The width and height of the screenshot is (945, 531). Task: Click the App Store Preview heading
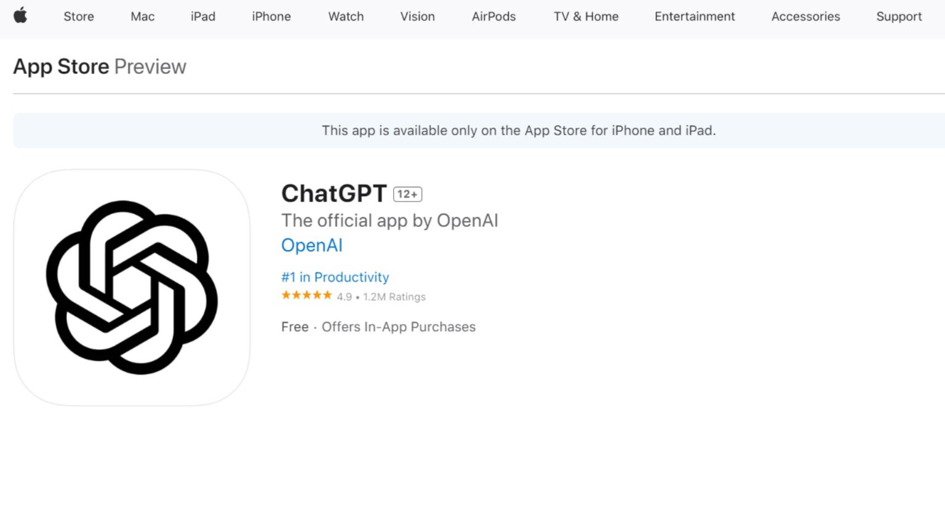coord(100,66)
